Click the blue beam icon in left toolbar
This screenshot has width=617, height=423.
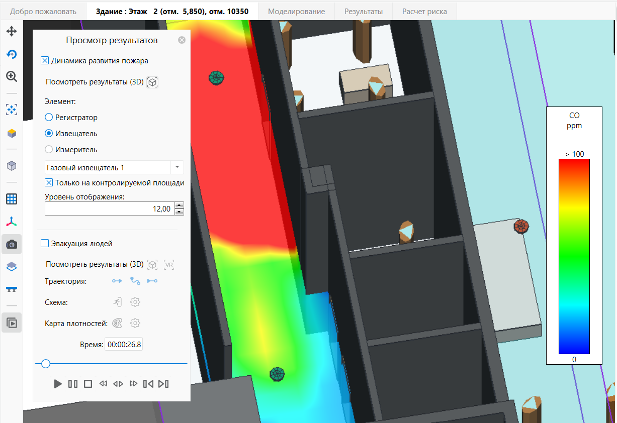tap(11, 289)
